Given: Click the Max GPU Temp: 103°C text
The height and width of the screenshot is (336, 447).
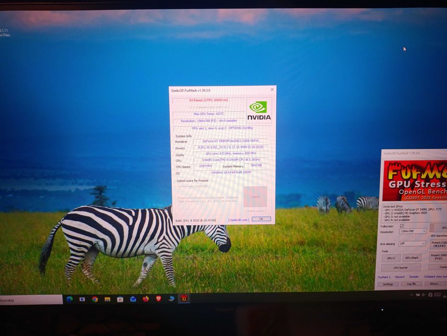Looking at the screenshot, I should [209, 114].
